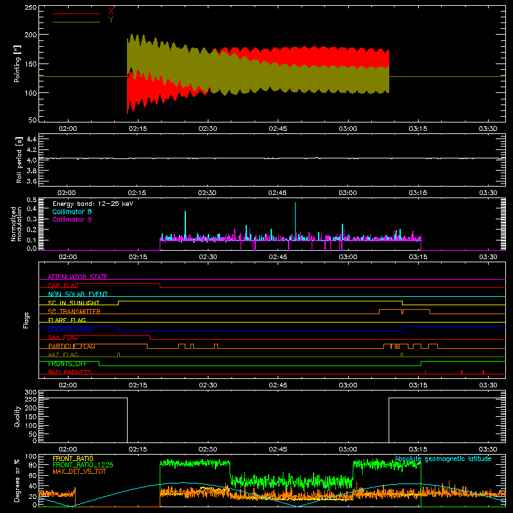Click the white roll period trace line
The height and width of the screenshot is (513, 513).
[272, 158]
